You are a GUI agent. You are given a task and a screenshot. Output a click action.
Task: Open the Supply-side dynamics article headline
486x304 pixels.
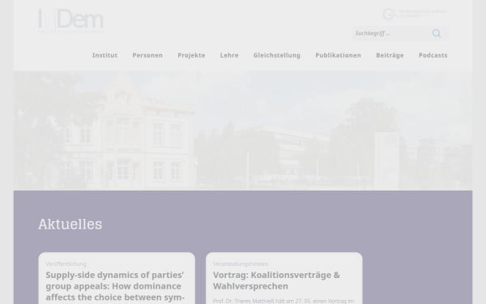115,286
